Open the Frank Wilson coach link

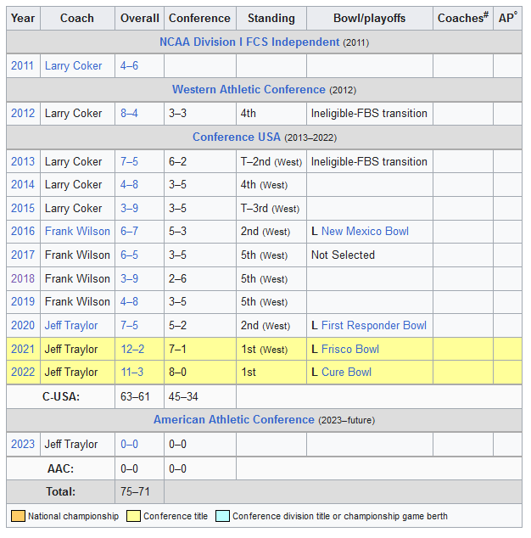pos(77,231)
